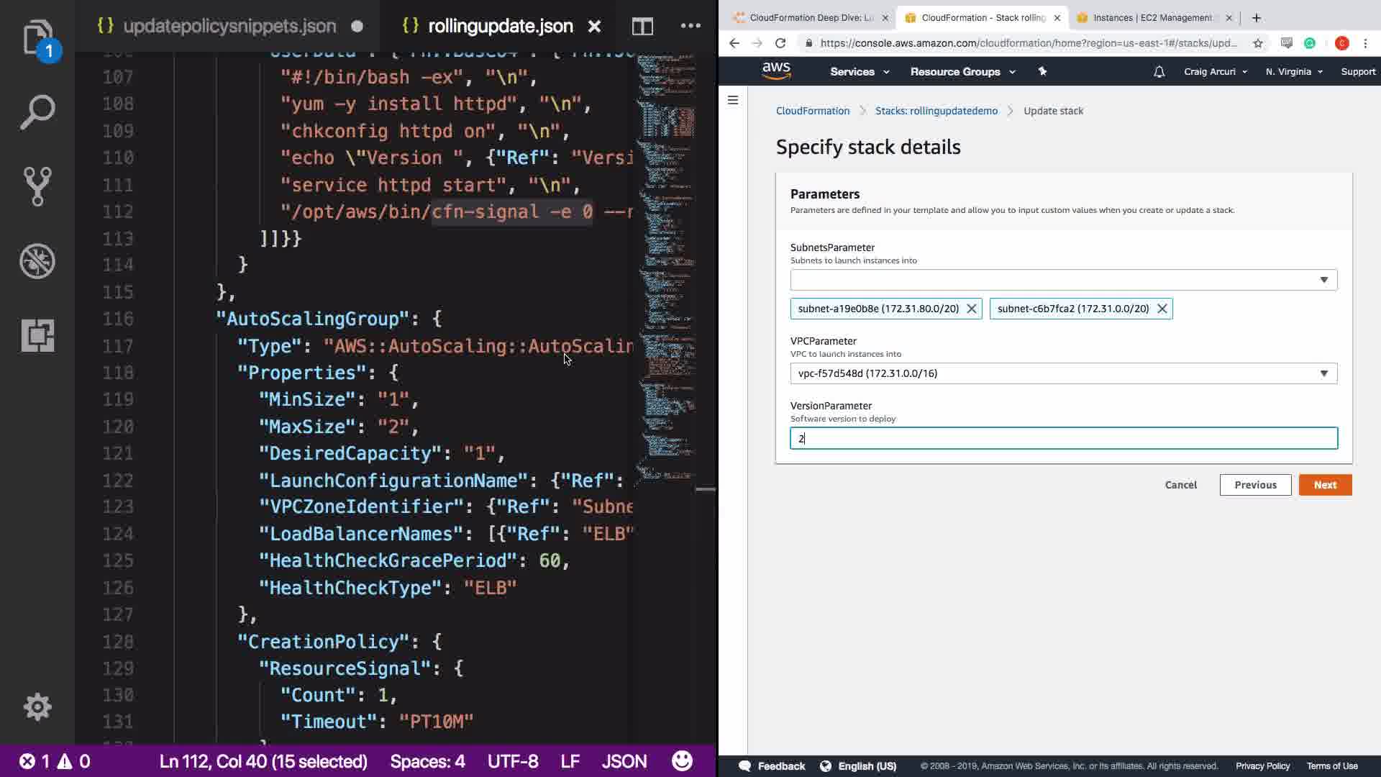Viewport: 1381px width, 777px height.
Task: Toggle the AWS console hamburger side menu
Action: tap(733, 100)
